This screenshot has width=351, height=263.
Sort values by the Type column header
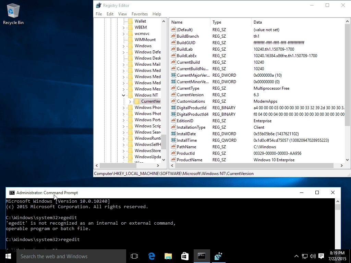tap(231, 22)
